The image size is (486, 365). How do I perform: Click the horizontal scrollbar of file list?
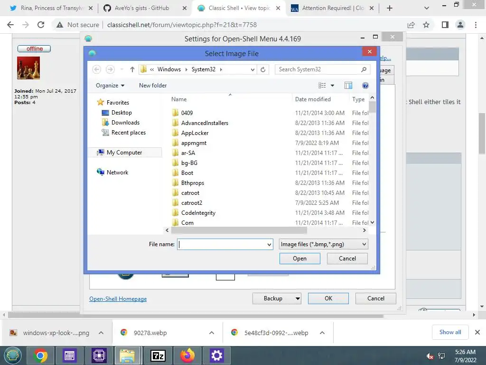(x=239, y=231)
